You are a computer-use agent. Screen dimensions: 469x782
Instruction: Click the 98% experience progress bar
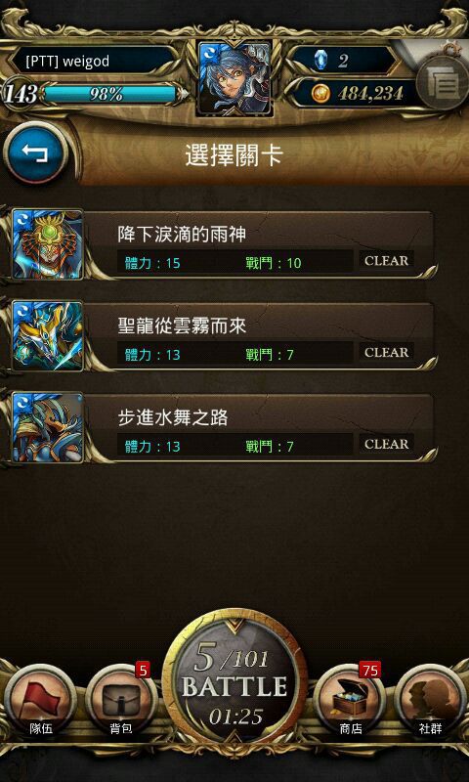(x=108, y=94)
